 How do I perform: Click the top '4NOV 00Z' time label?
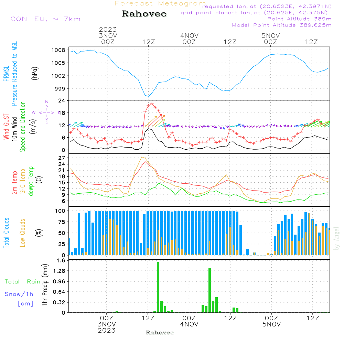(189, 39)
